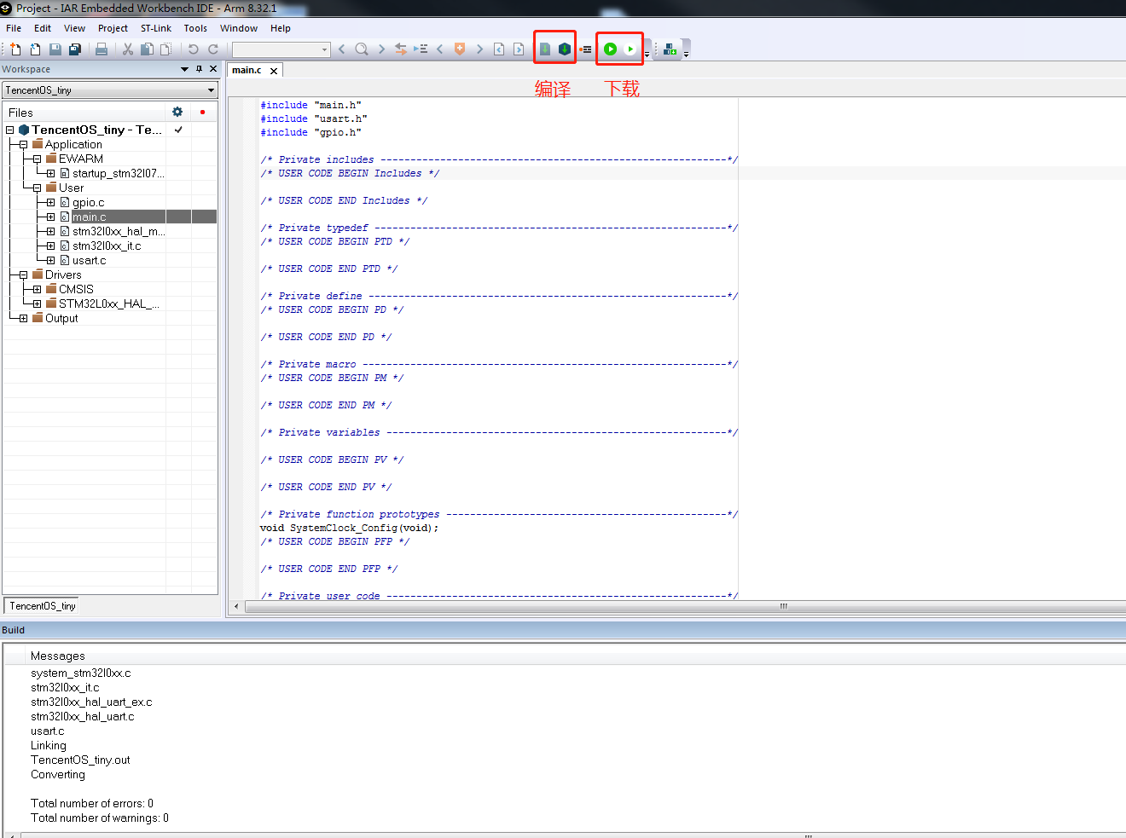Click the Save All icon
The height and width of the screenshot is (838, 1126).
click(x=75, y=49)
